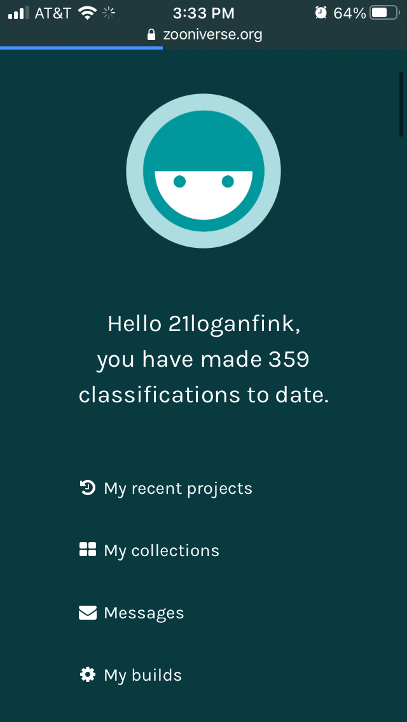The image size is (407, 722).
Task: Tap the Wi-Fi icon in the status bar
Action: [x=86, y=13]
